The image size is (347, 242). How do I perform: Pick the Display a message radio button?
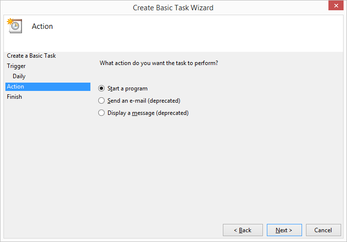101,113
